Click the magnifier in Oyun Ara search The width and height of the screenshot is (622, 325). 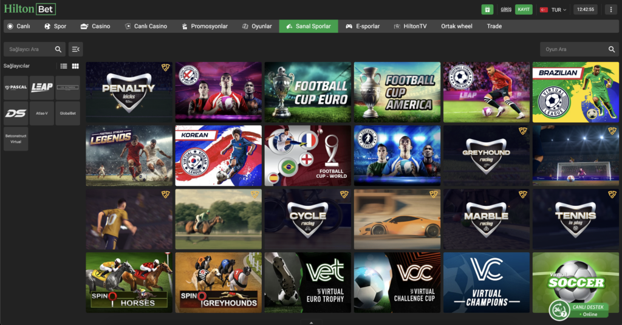(612, 49)
